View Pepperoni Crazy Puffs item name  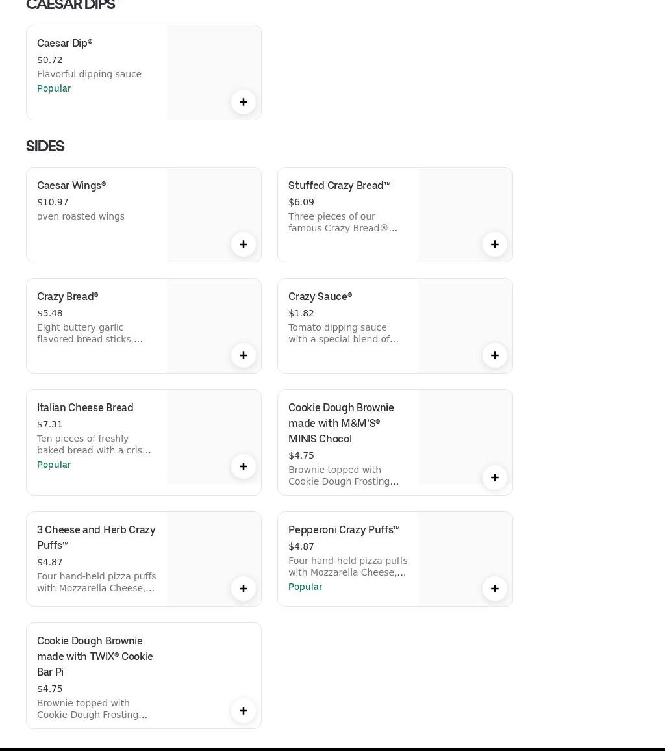(344, 529)
